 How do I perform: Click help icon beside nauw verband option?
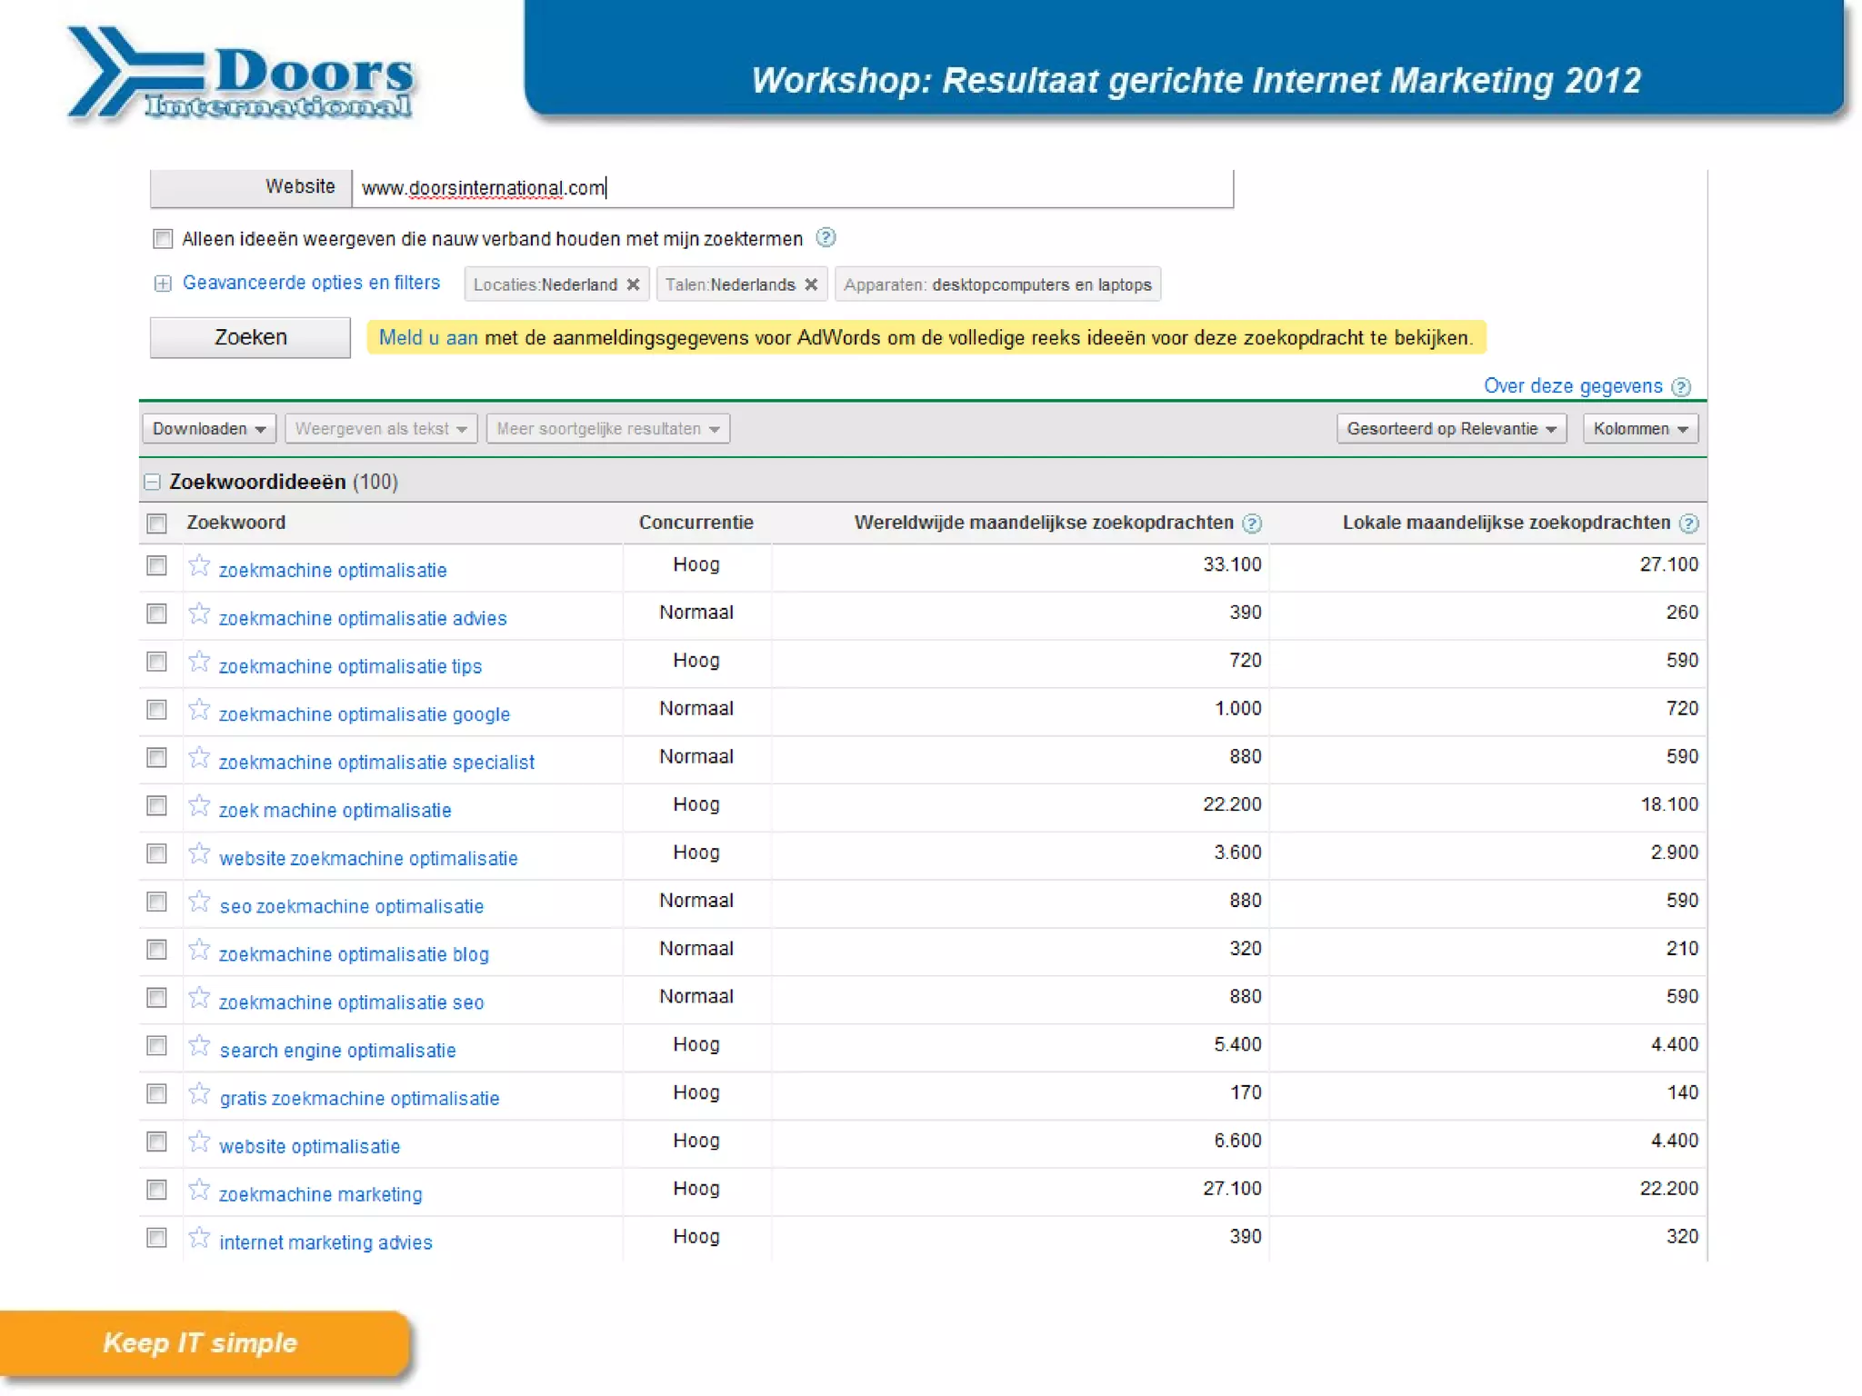pyautogui.click(x=826, y=238)
